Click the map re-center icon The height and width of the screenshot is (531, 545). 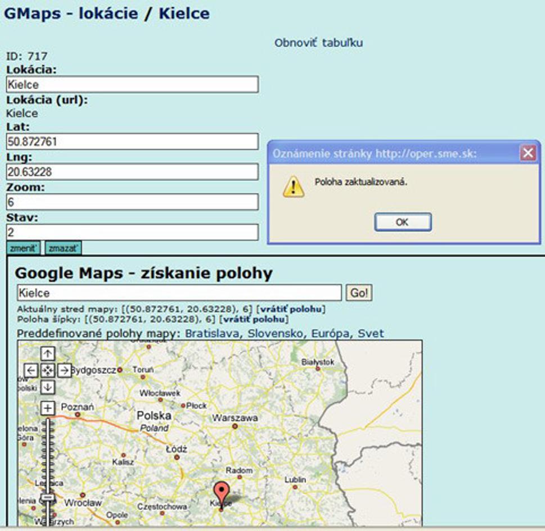click(x=48, y=370)
